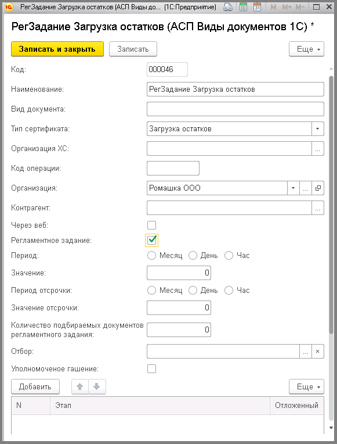Open the Контрагент selection ellipsis button
The width and height of the screenshot is (337, 444).
pyautogui.click(x=318, y=208)
